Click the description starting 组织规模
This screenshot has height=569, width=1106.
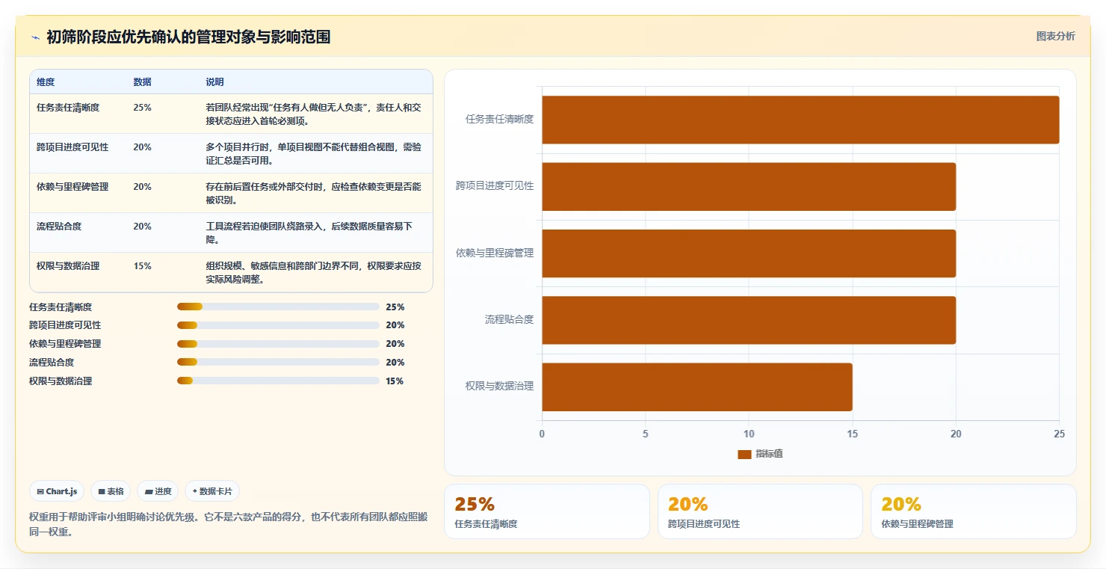pyautogui.click(x=314, y=272)
